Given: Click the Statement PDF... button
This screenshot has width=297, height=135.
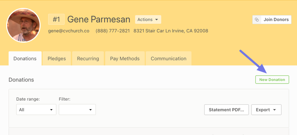Looking at the screenshot, I should pos(226,110).
